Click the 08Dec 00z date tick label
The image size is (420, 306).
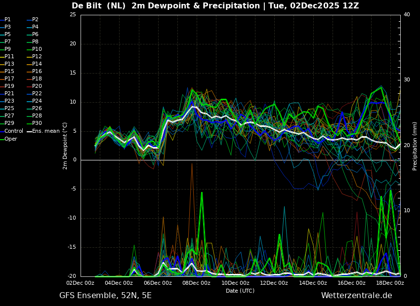[x=196, y=283]
